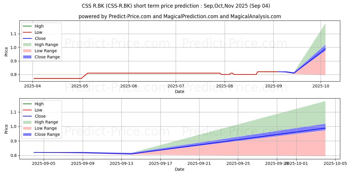This screenshot has height=176, width=352.
Task: Click the Date label under bottom chart
Action: coord(180,169)
